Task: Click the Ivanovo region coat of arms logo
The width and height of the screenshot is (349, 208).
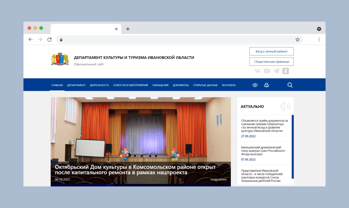Action: (x=60, y=59)
